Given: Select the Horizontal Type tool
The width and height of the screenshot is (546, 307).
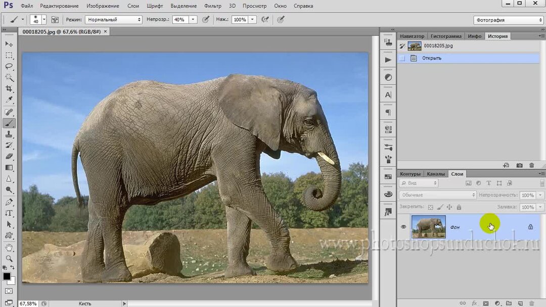Looking at the screenshot, I should tap(9, 213).
